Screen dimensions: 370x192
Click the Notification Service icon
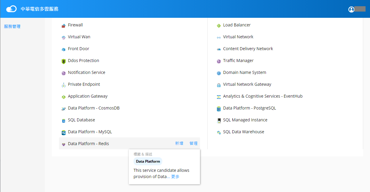coord(63,73)
